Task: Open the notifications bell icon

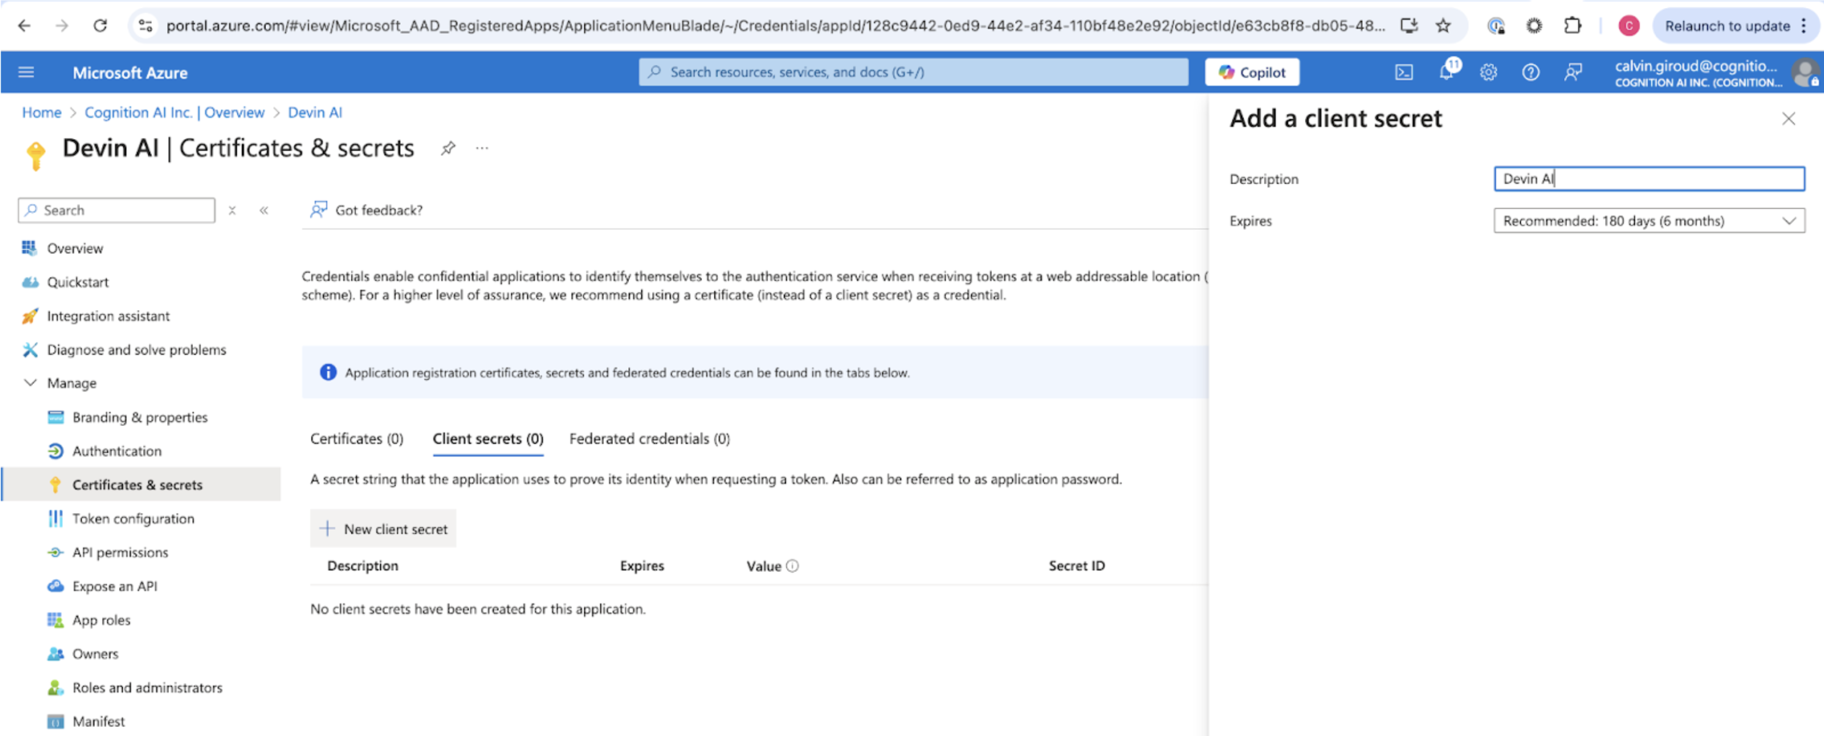Action: pyautogui.click(x=1446, y=72)
